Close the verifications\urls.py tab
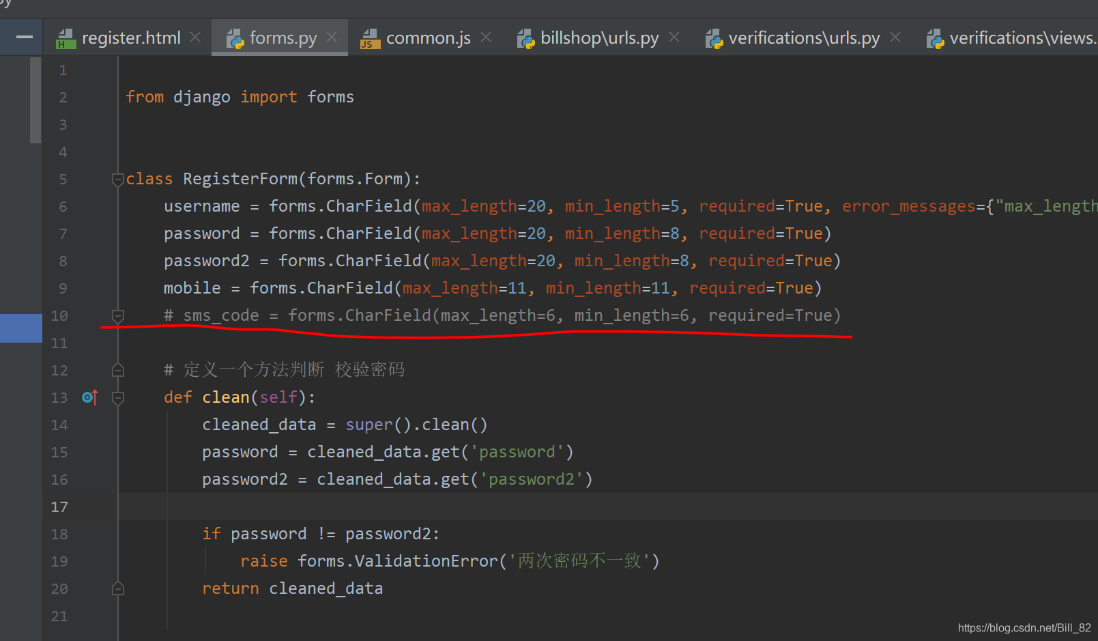The width and height of the screenshot is (1098, 641). click(895, 37)
